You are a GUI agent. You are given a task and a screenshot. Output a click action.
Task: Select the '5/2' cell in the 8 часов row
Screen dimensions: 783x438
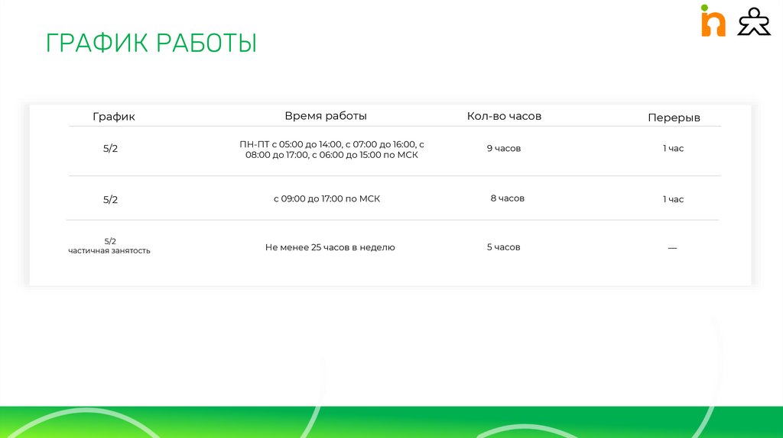point(110,200)
